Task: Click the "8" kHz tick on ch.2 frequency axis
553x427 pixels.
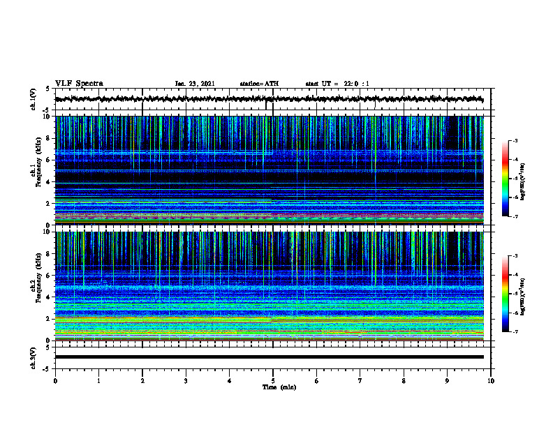Action: (x=48, y=254)
